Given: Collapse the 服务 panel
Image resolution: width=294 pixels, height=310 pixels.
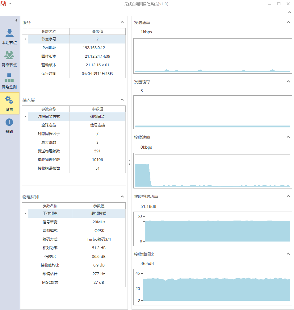Looking at the screenshot, I should click(122, 22).
